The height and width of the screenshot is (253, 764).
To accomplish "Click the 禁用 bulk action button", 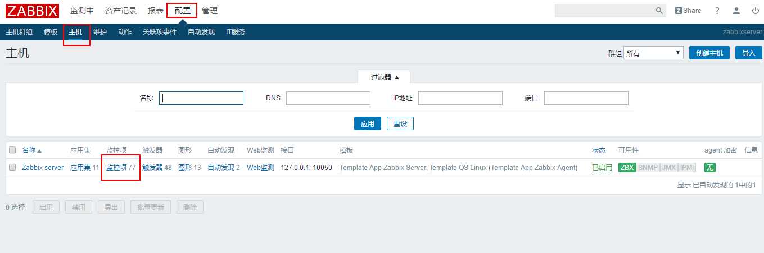I will click(x=79, y=207).
